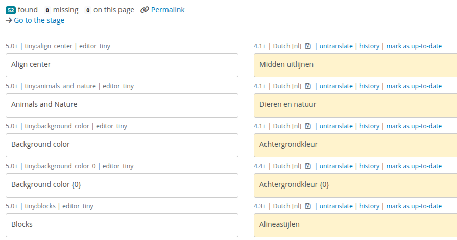Mark Achtergrondkleur translation as up-to-date

click(414, 126)
